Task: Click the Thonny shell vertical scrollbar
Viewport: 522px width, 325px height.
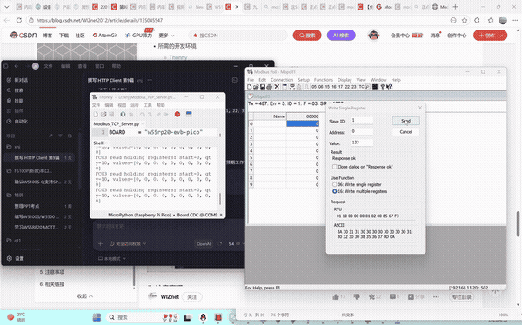Action: tap(219, 199)
